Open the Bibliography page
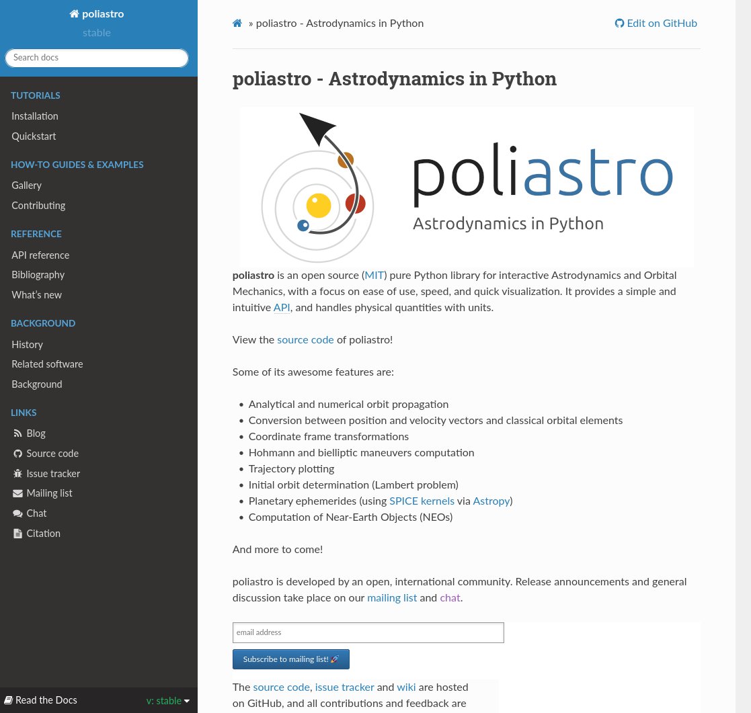This screenshot has height=713, width=751. click(38, 275)
